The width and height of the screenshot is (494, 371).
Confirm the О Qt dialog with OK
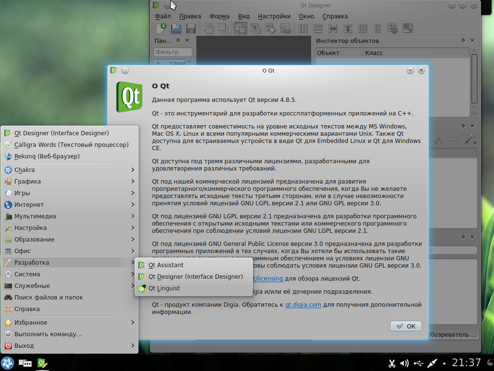(406, 326)
